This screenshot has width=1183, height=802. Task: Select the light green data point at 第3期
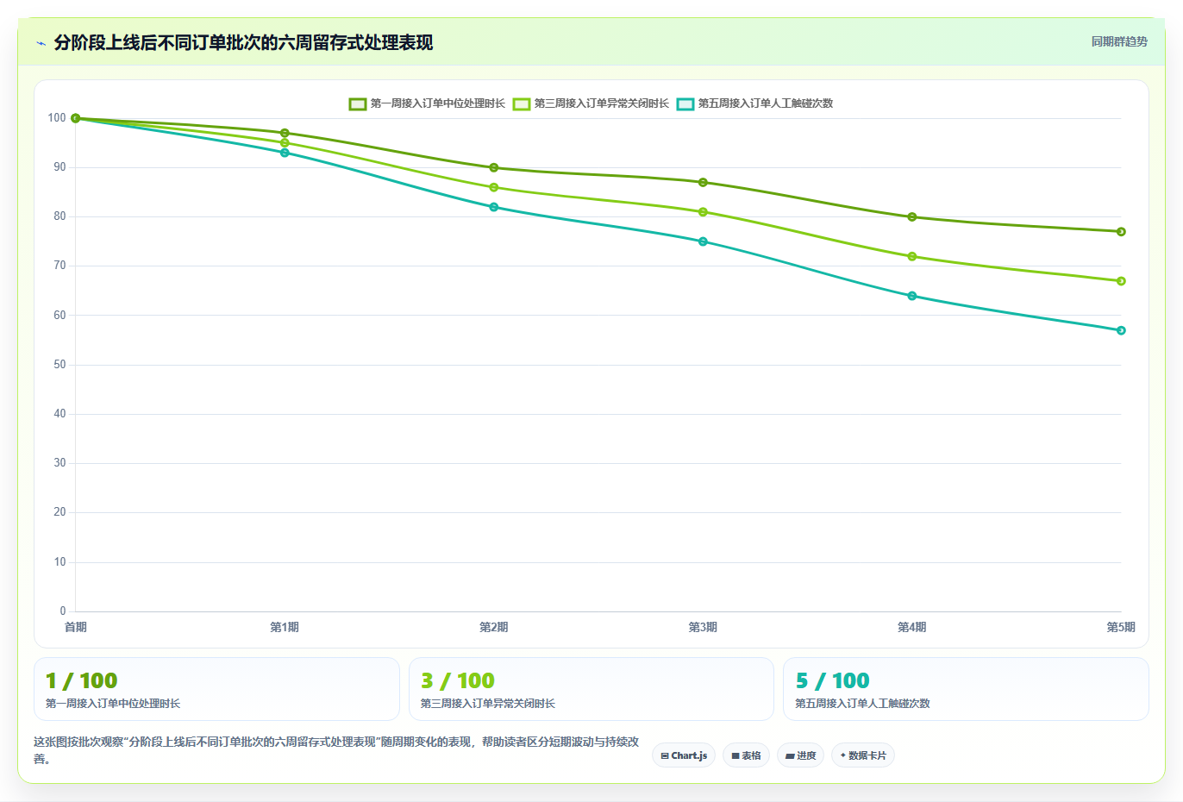pyautogui.click(x=703, y=212)
